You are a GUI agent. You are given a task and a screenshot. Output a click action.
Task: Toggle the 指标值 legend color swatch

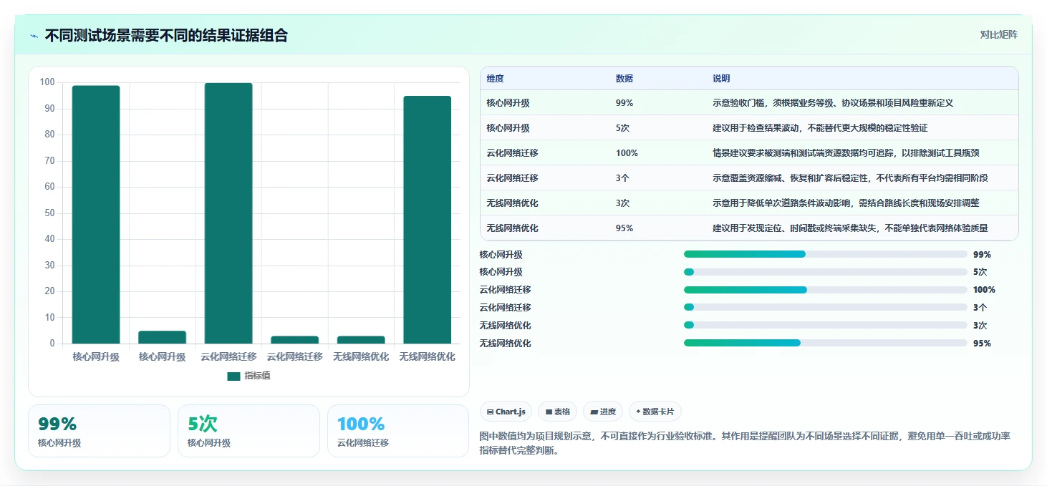pos(233,376)
